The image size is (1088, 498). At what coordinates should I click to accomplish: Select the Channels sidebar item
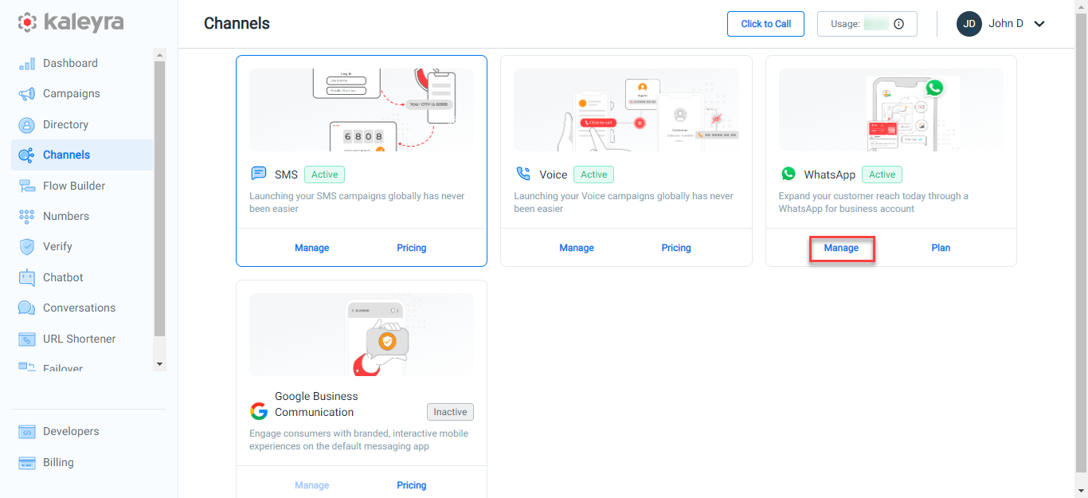pyautogui.click(x=82, y=155)
